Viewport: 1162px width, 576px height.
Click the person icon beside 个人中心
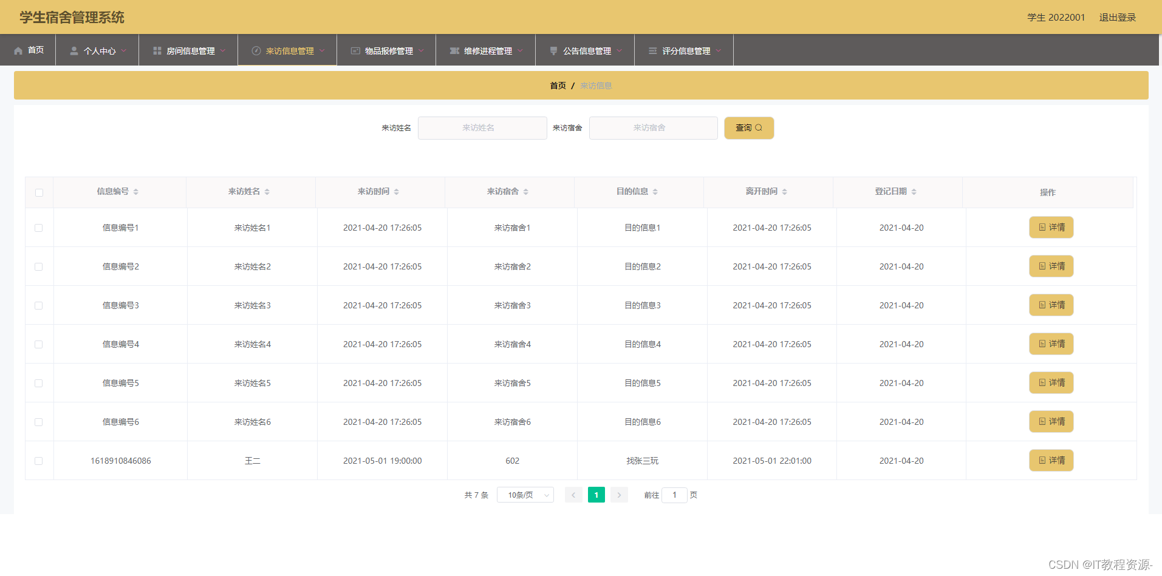click(x=74, y=51)
